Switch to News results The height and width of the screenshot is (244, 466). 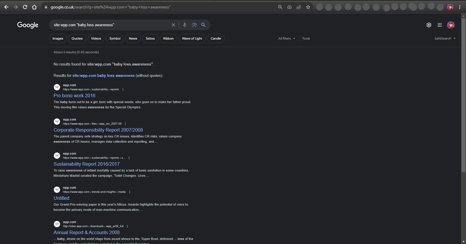(133, 38)
